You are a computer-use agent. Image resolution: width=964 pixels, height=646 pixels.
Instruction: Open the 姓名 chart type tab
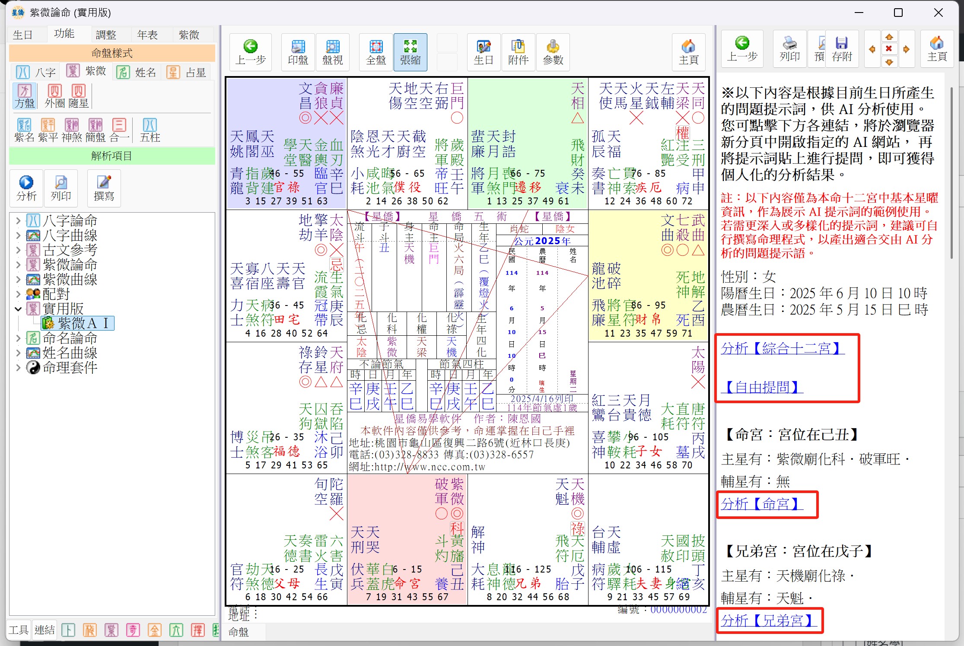(137, 72)
